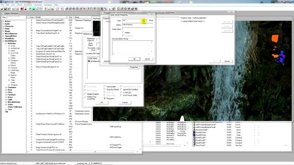Screen dimensions: 294x165
Task: Toggle the Ignored By Sandbox checkbox
Action: click(x=121, y=89)
